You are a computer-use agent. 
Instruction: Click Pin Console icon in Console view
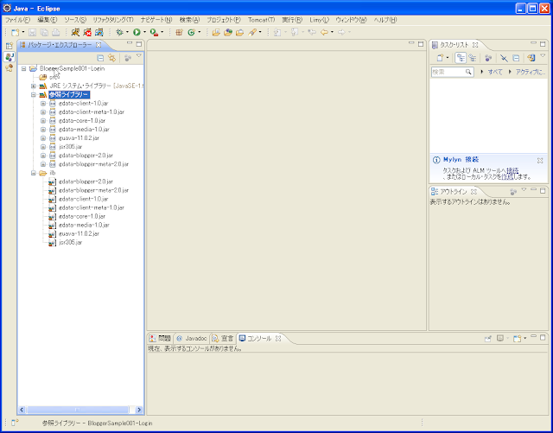click(x=487, y=339)
